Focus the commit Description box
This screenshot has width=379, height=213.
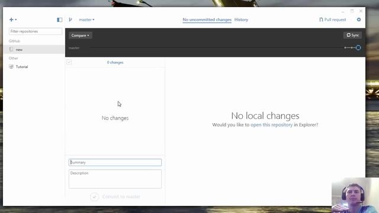[115, 179]
